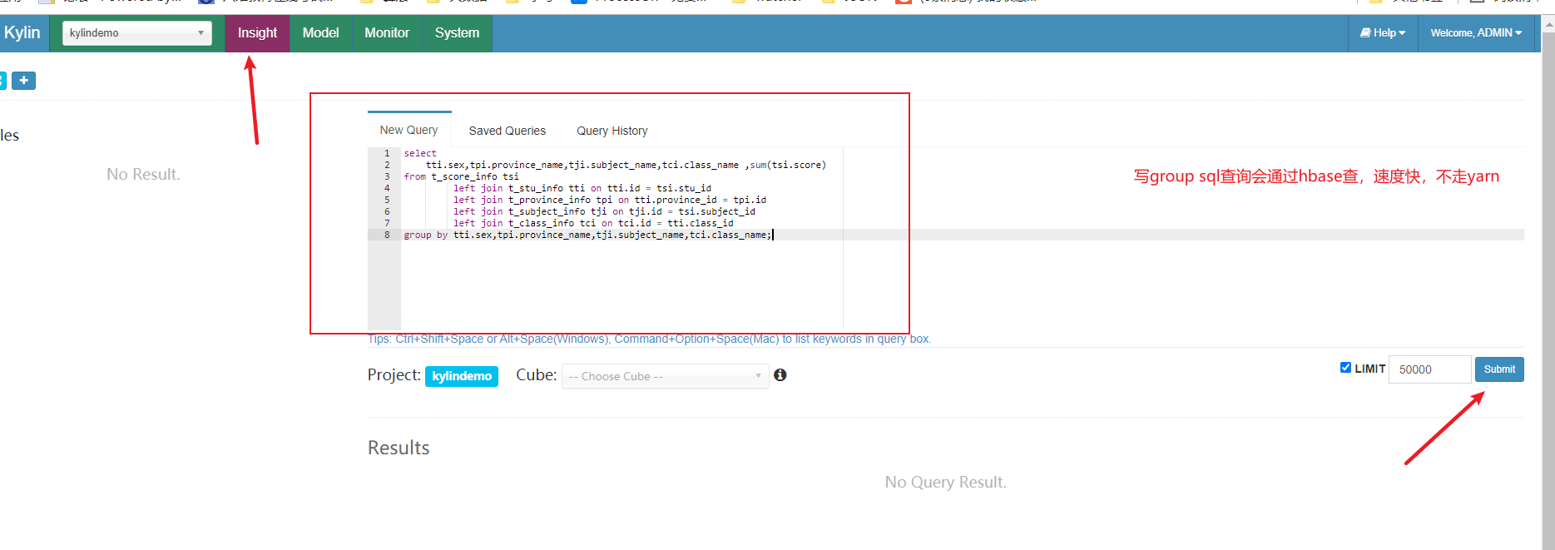1555x550 pixels.
Task: Click the 'select' keyword on line 1
Action: (420, 153)
